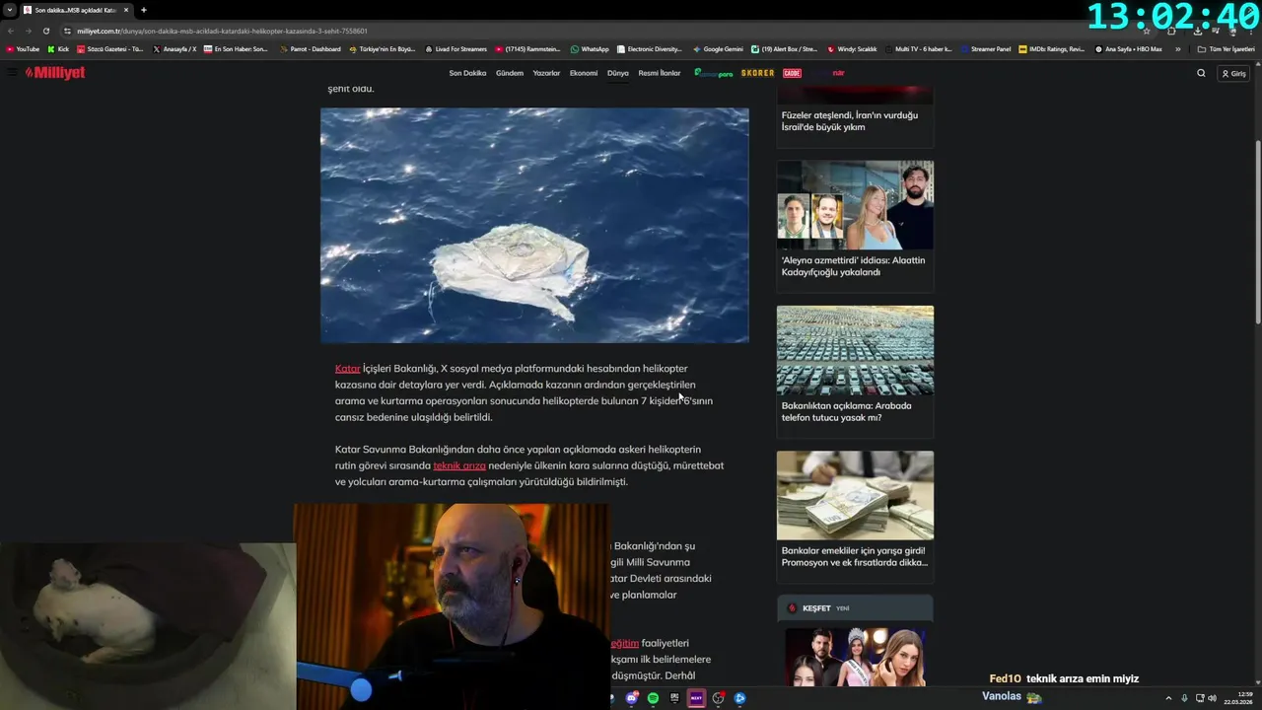The height and width of the screenshot is (710, 1262).
Task: Open the hamburger menu beside Milliyet logo
Action: pyautogui.click(x=12, y=73)
